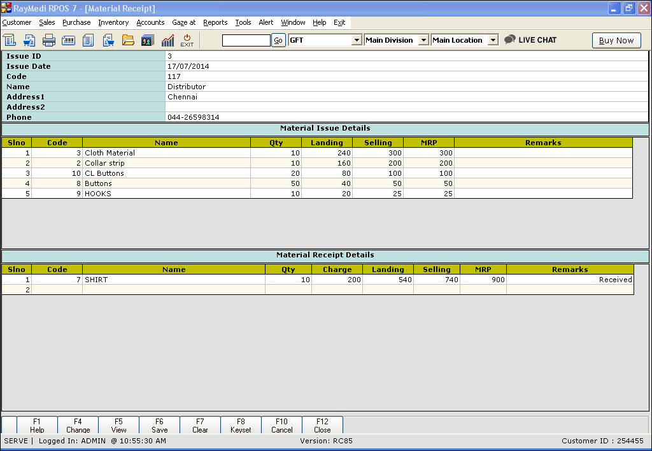Open the Reports menu

[215, 22]
